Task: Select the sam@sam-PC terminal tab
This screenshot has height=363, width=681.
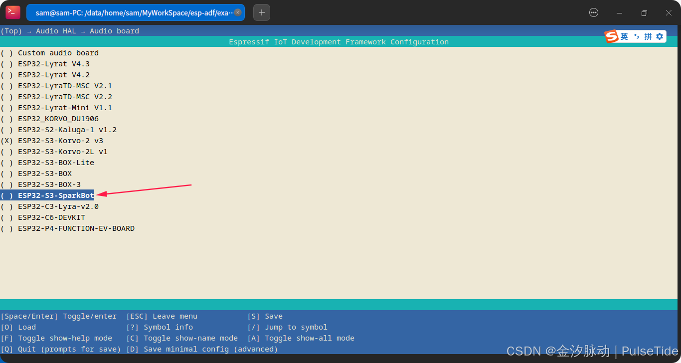Action: pyautogui.click(x=135, y=12)
